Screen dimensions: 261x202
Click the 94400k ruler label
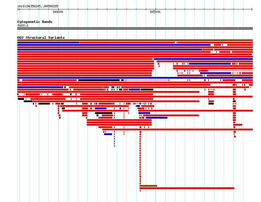point(58,12)
